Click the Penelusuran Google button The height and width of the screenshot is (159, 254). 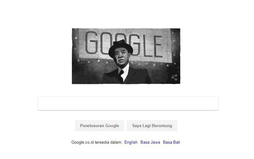click(99, 125)
